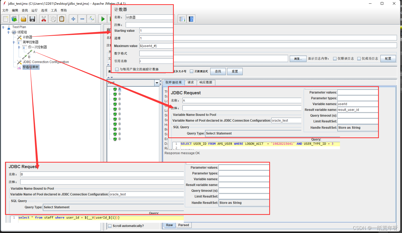Click the pipette icon of sampler A
The width and height of the screenshot is (402, 233).
click(30, 52)
